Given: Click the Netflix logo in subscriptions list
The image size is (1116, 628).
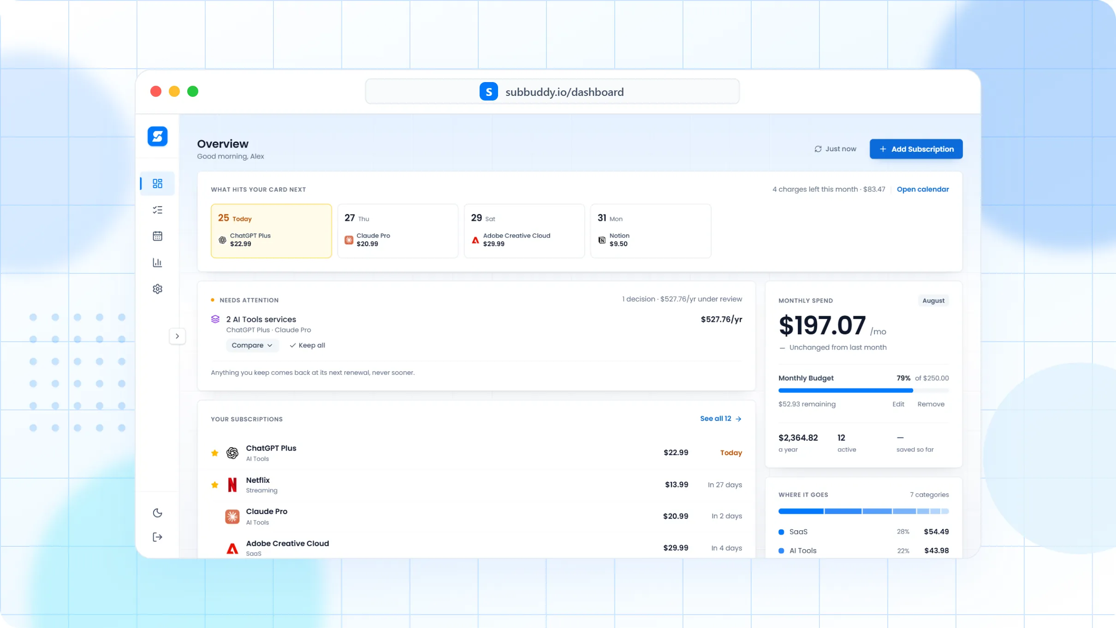Looking at the screenshot, I should click(232, 485).
